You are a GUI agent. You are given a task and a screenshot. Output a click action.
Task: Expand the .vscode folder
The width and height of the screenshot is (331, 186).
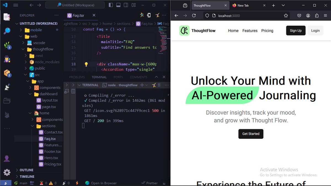pos(39,43)
